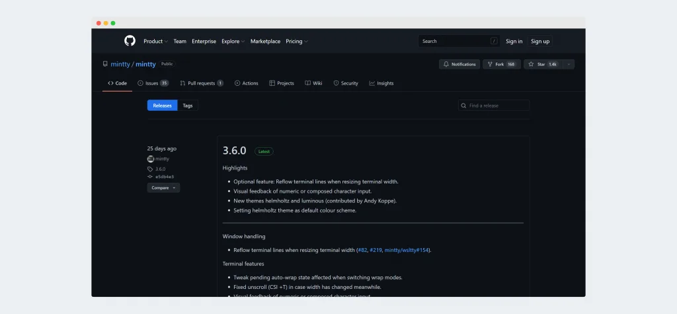
Task: Open the Team page link
Action: [x=180, y=42]
